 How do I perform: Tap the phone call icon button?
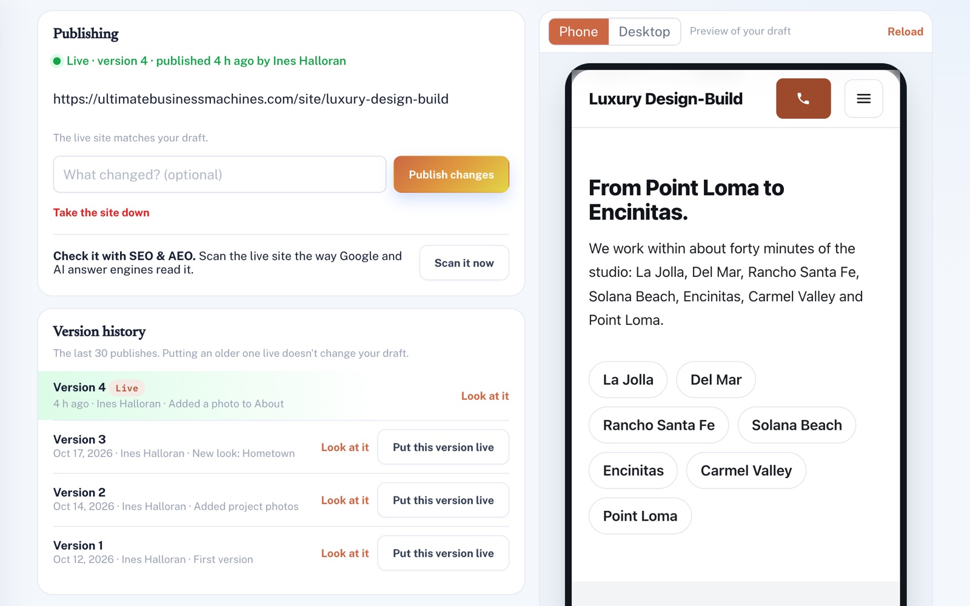tap(803, 98)
